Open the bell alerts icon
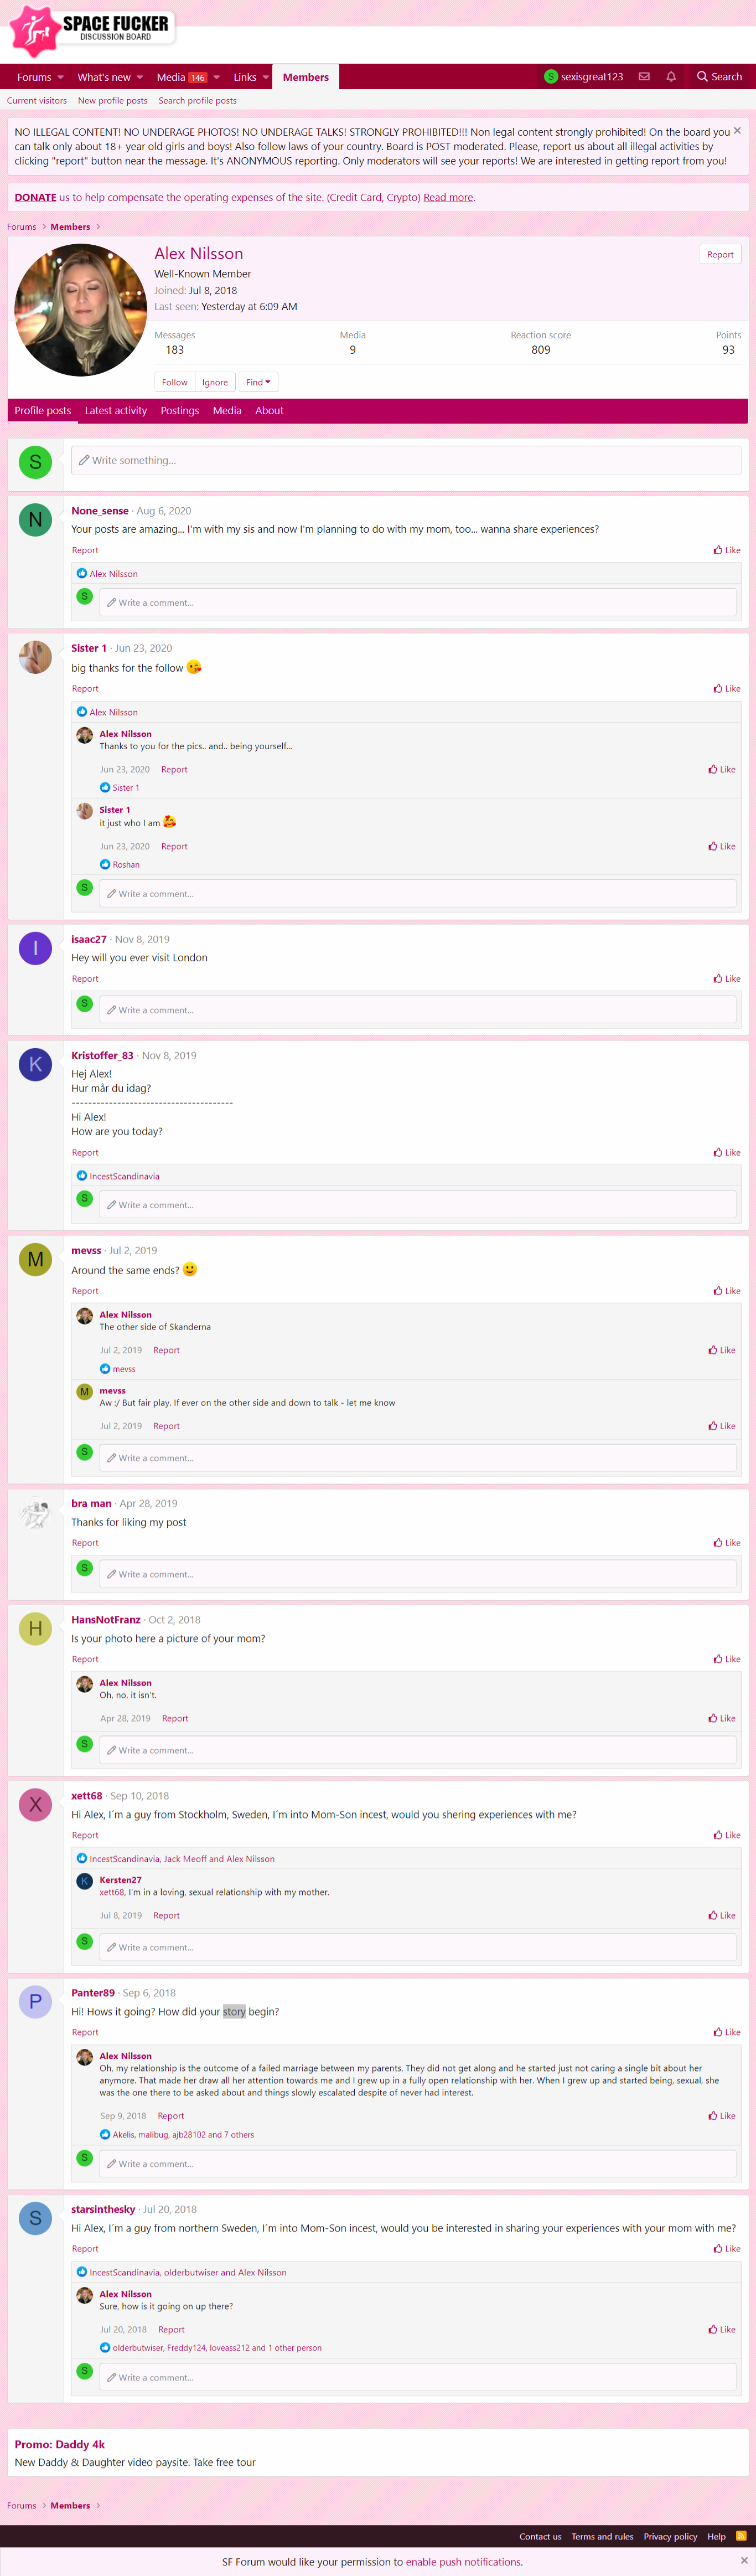The image size is (756, 2576). tap(671, 77)
